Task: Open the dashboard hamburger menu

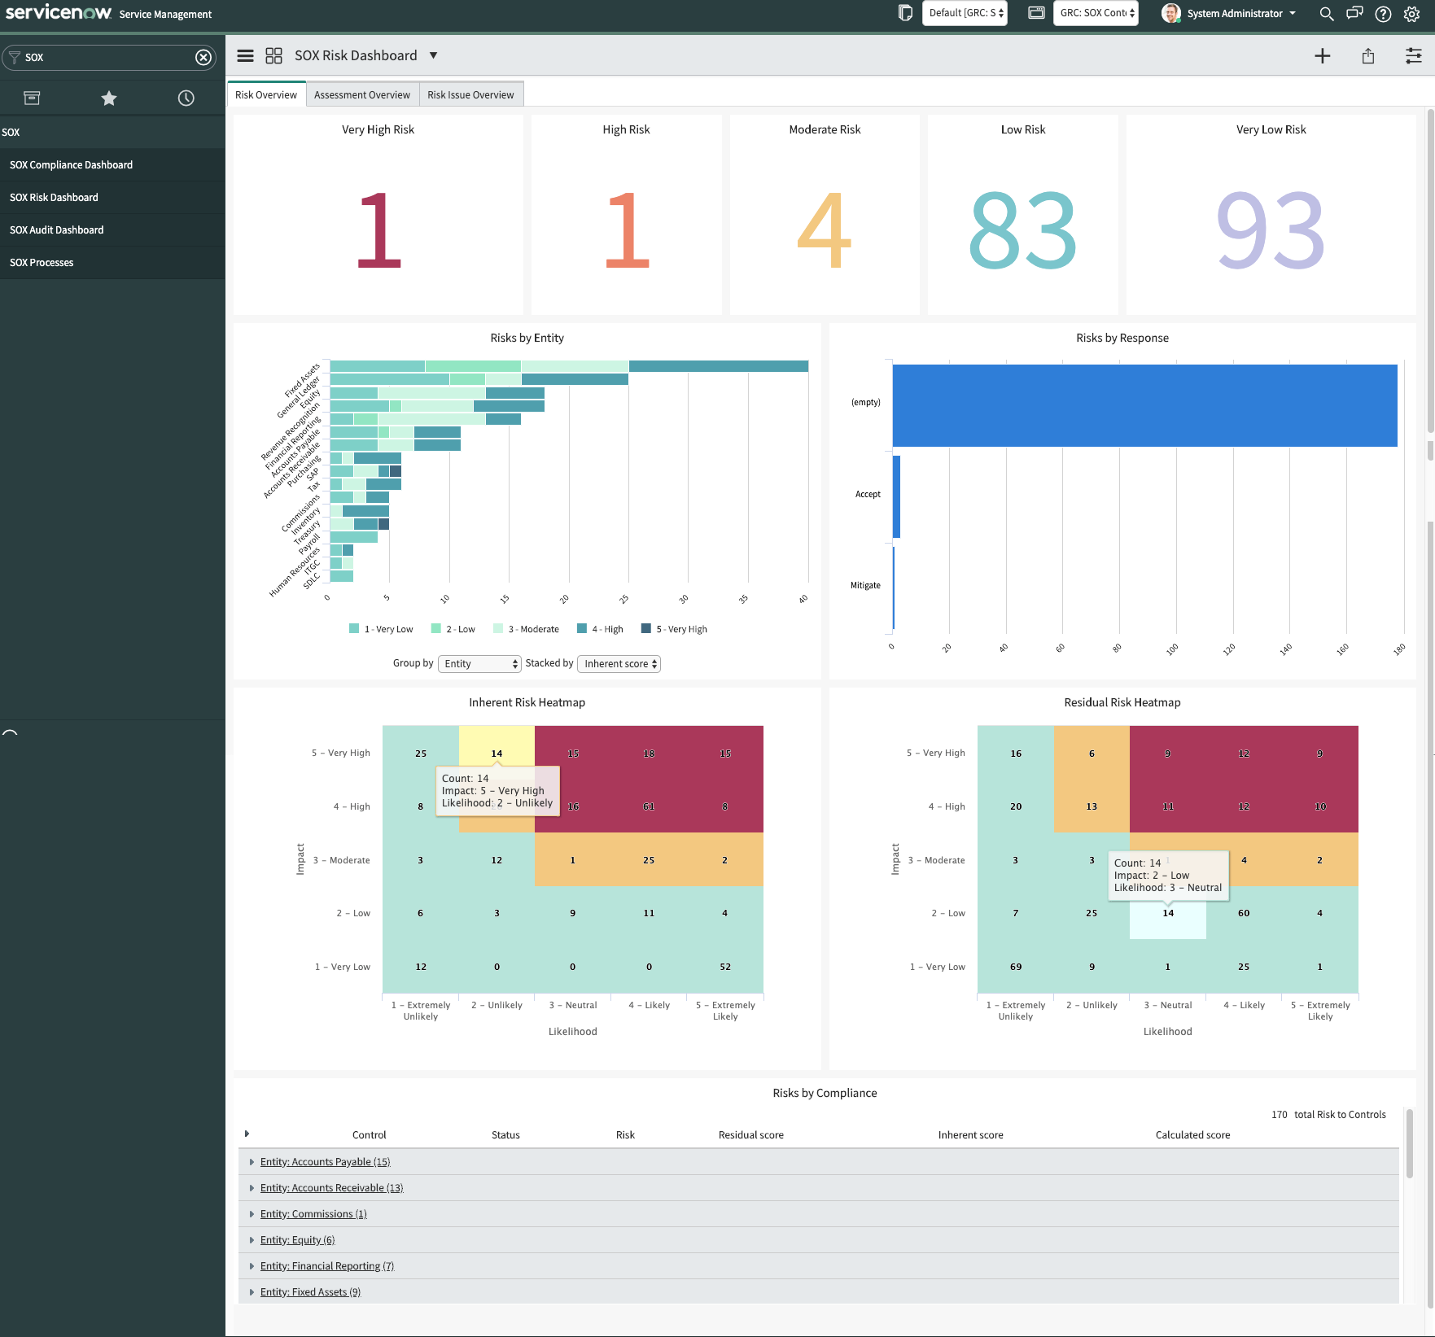Action: coord(245,55)
